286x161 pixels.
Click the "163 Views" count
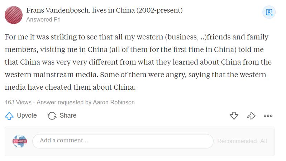pos(18,102)
